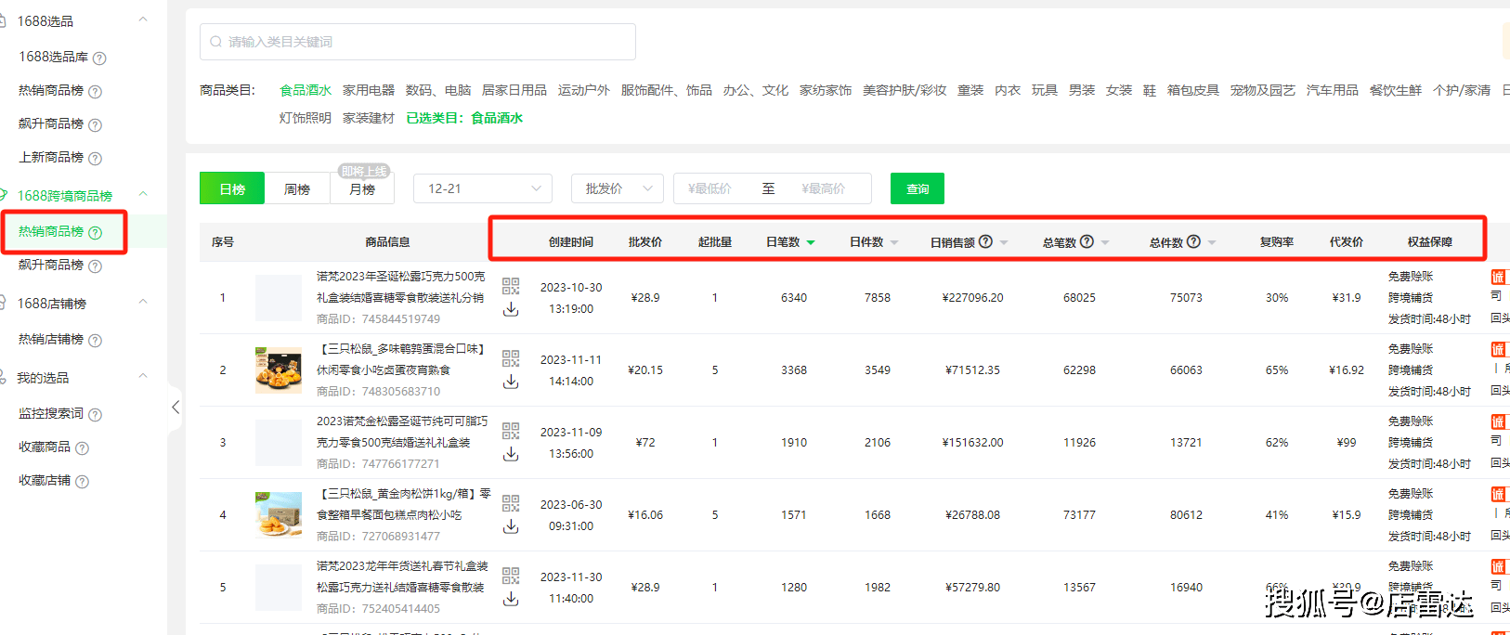Sort by 日件数 using its arrow

[894, 242]
